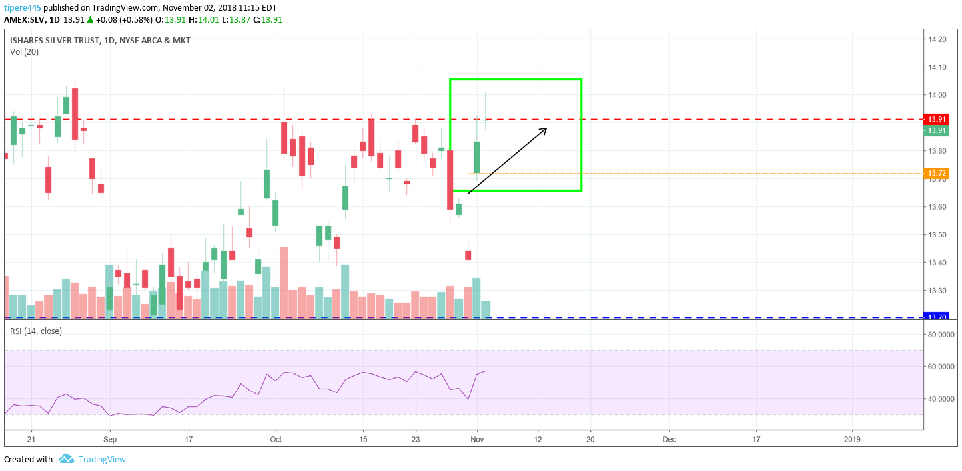The height and width of the screenshot is (471, 962).
Task: Click the Sep date axis label
Action: point(110,439)
